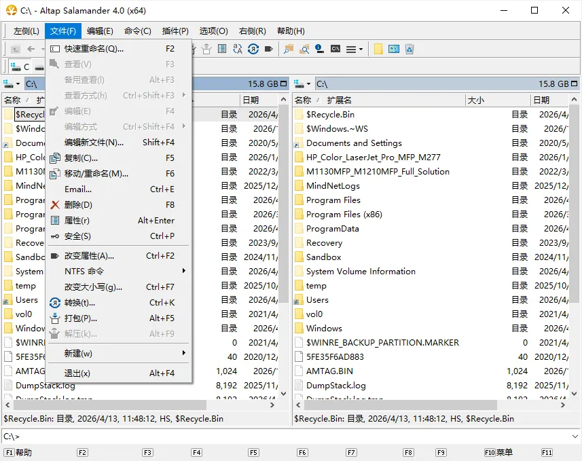The height and width of the screenshot is (461, 582).
Task: Maximize left panel via square icon
Action: click(x=284, y=84)
